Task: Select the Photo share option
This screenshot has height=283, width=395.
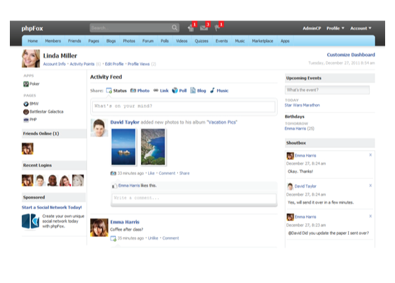Action: pyautogui.click(x=140, y=90)
